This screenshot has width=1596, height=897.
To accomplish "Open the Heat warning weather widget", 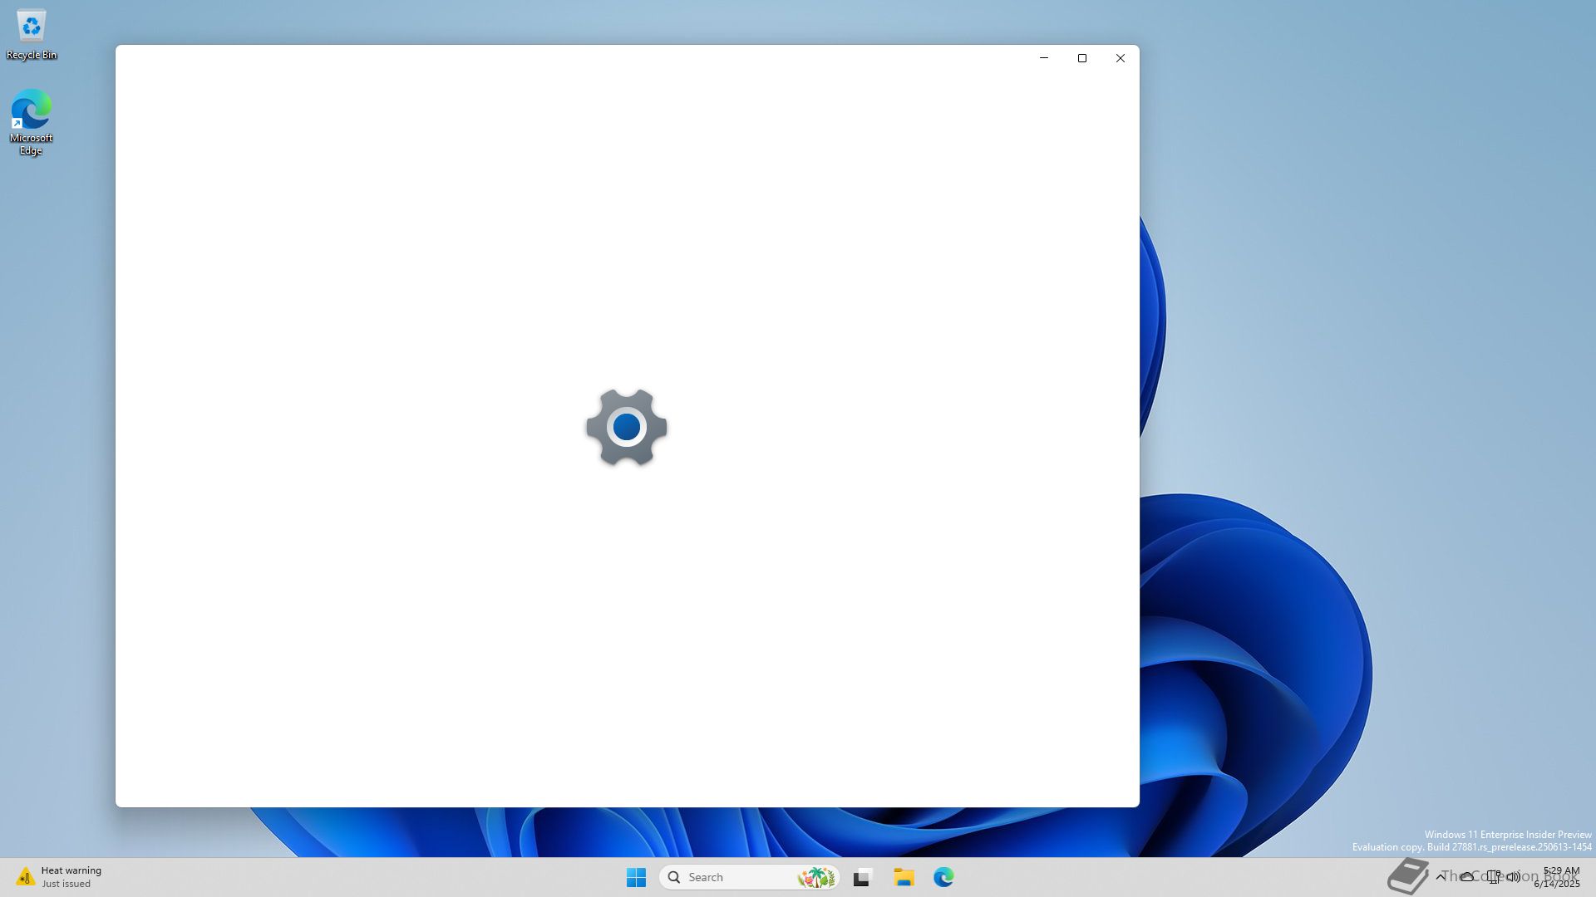I will 58,877.
